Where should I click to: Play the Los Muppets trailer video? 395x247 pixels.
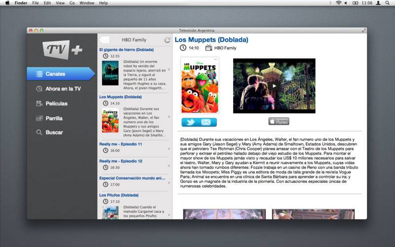coord(274,85)
